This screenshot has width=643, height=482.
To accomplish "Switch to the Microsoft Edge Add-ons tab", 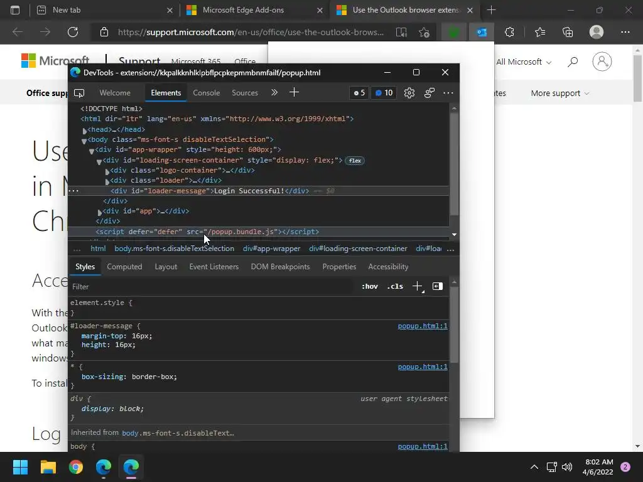I will pos(254,10).
